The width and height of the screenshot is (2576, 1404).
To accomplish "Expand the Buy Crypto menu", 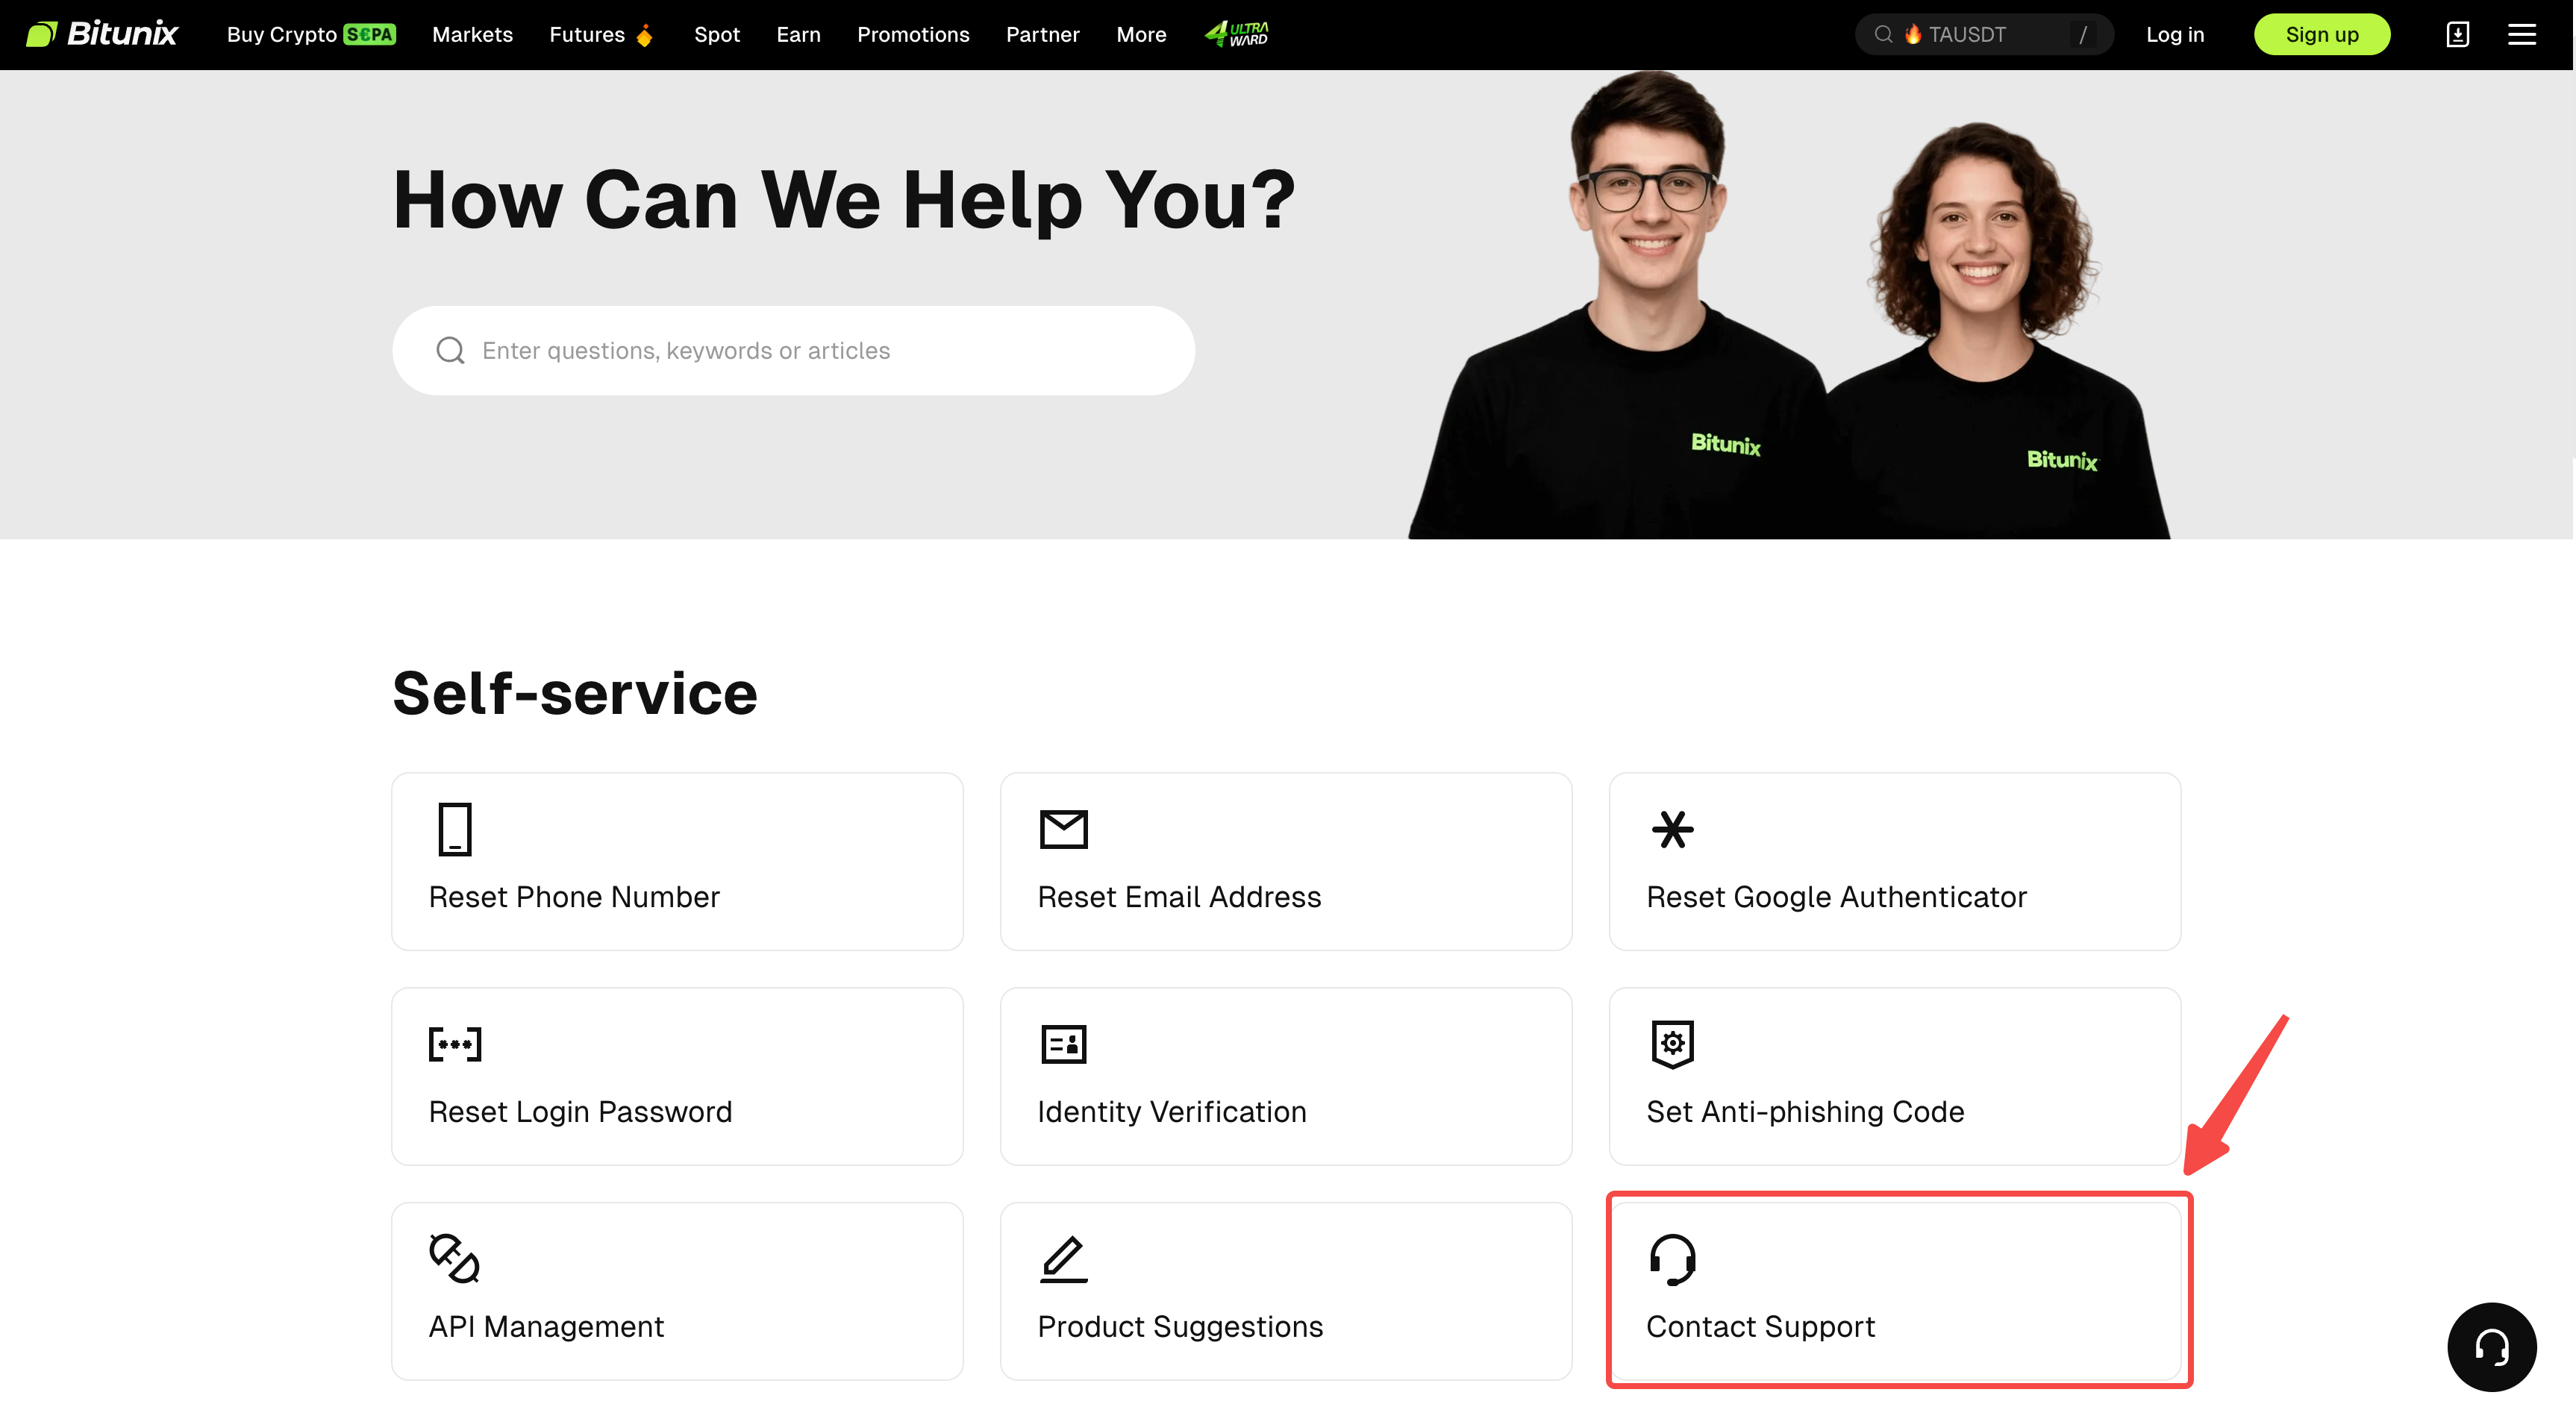I will tap(311, 34).
